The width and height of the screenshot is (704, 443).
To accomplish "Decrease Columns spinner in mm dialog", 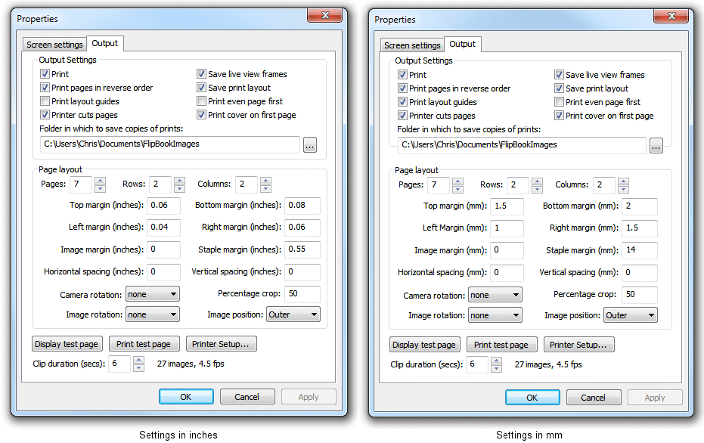I will coord(623,190).
